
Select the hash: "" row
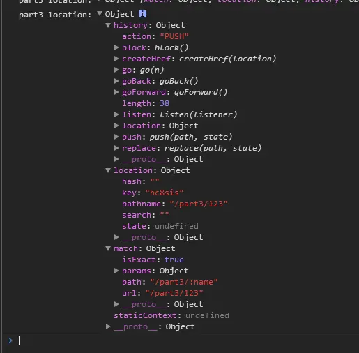coord(141,181)
